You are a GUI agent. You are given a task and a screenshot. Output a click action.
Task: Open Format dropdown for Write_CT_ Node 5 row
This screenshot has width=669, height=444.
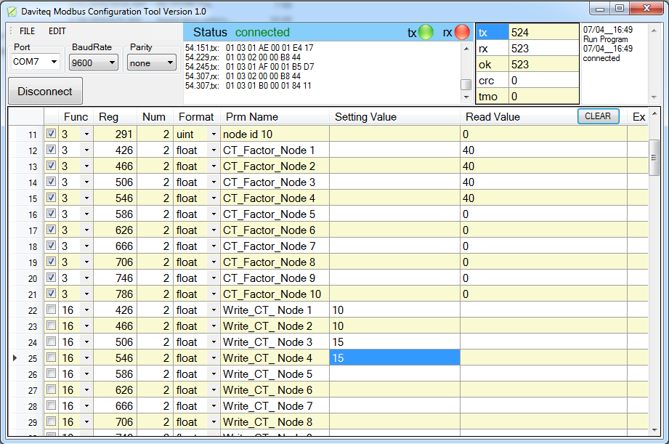pyautogui.click(x=214, y=374)
